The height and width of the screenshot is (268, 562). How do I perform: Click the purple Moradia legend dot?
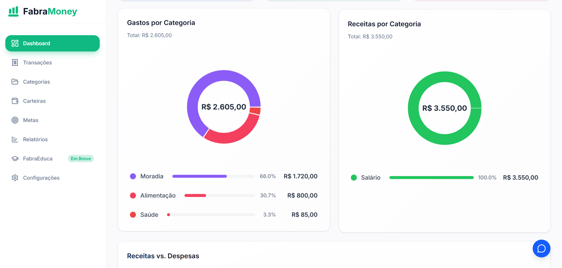(133, 176)
